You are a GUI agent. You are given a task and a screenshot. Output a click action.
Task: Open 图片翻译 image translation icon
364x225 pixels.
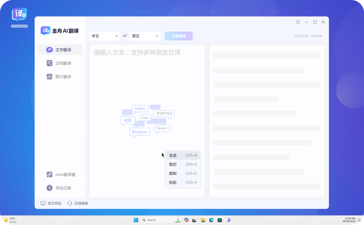49,77
